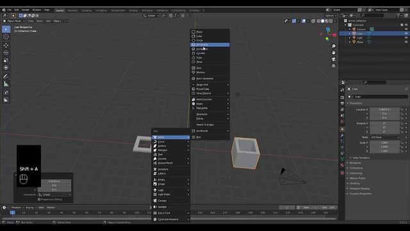
Task: Add a Speaker from the Add menu
Action: coord(171,207)
